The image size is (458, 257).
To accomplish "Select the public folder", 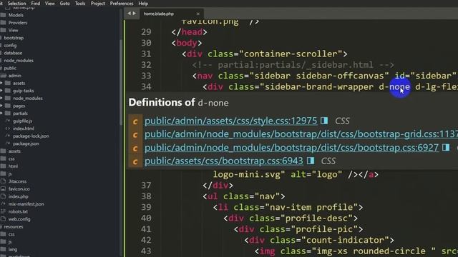I will click(10, 69).
